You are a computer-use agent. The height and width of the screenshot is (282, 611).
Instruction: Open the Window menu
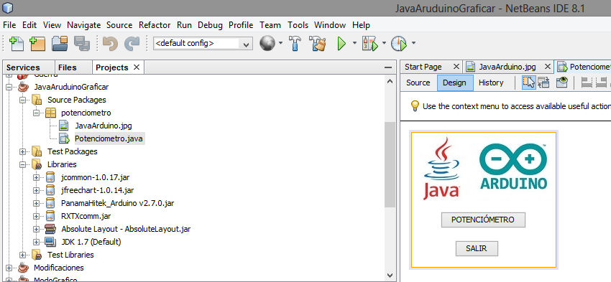coord(330,25)
